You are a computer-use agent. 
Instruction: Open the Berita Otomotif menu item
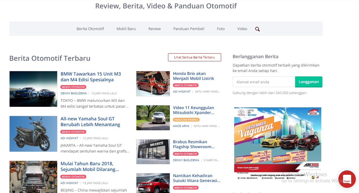(x=90, y=29)
